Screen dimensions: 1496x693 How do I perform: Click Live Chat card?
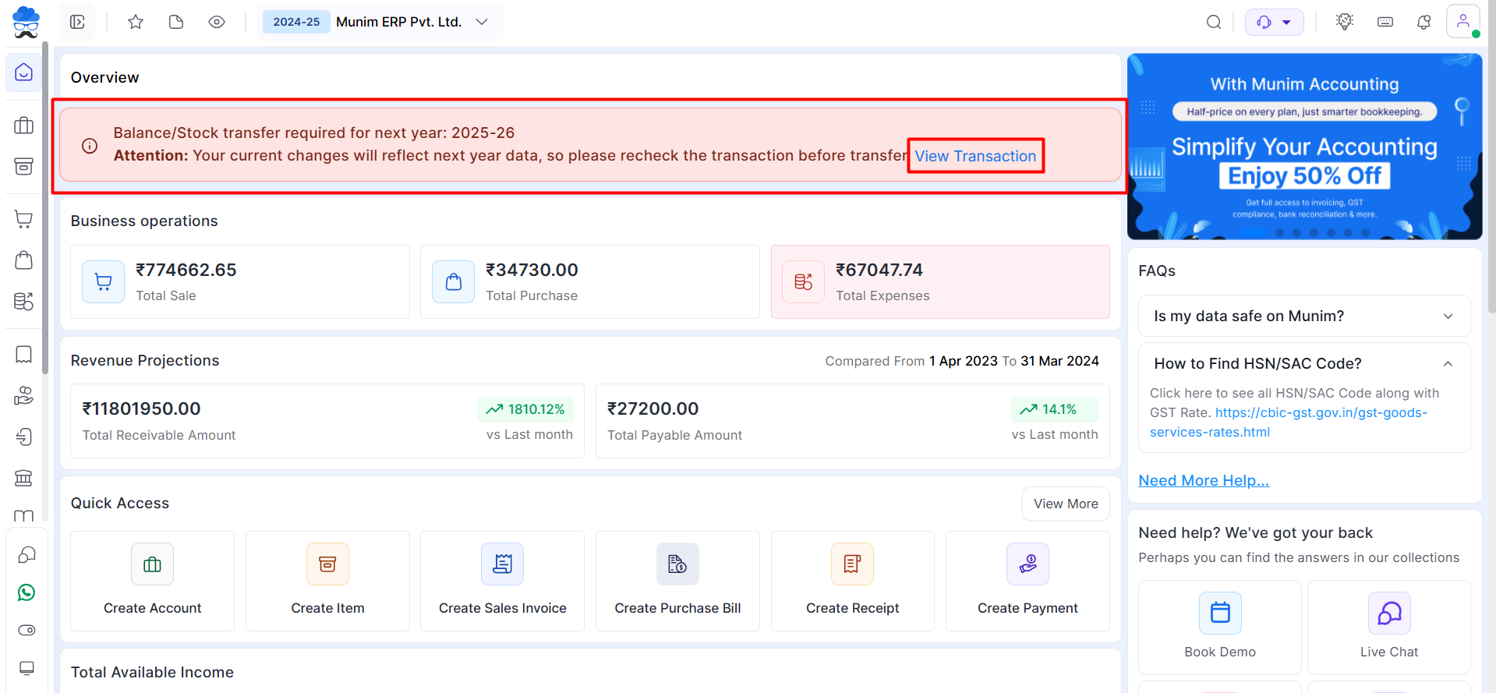point(1389,628)
